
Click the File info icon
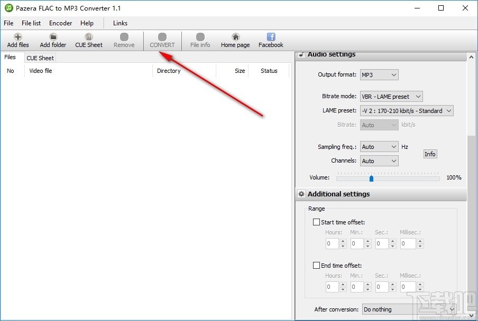tap(200, 40)
